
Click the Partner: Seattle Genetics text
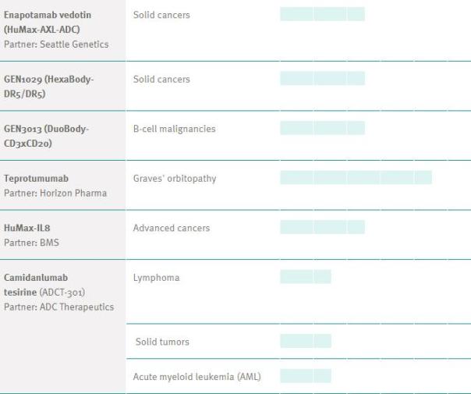click(56, 43)
